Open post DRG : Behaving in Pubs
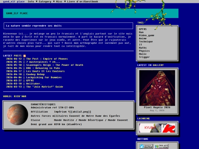 click(x=43, y=68)
